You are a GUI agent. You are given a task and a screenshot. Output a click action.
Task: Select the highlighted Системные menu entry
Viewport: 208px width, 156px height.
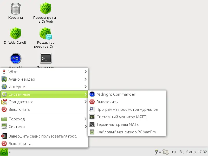point(44,94)
